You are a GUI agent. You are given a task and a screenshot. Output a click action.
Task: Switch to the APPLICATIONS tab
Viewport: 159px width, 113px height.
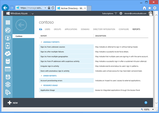coord(71,29)
